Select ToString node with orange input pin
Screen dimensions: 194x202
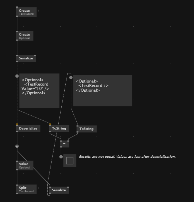pyautogui.click(x=59, y=129)
